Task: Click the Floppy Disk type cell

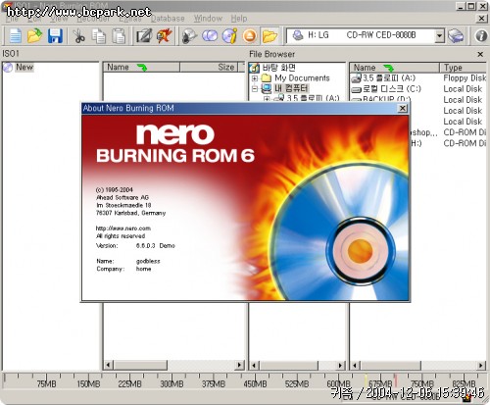Action: point(465,78)
